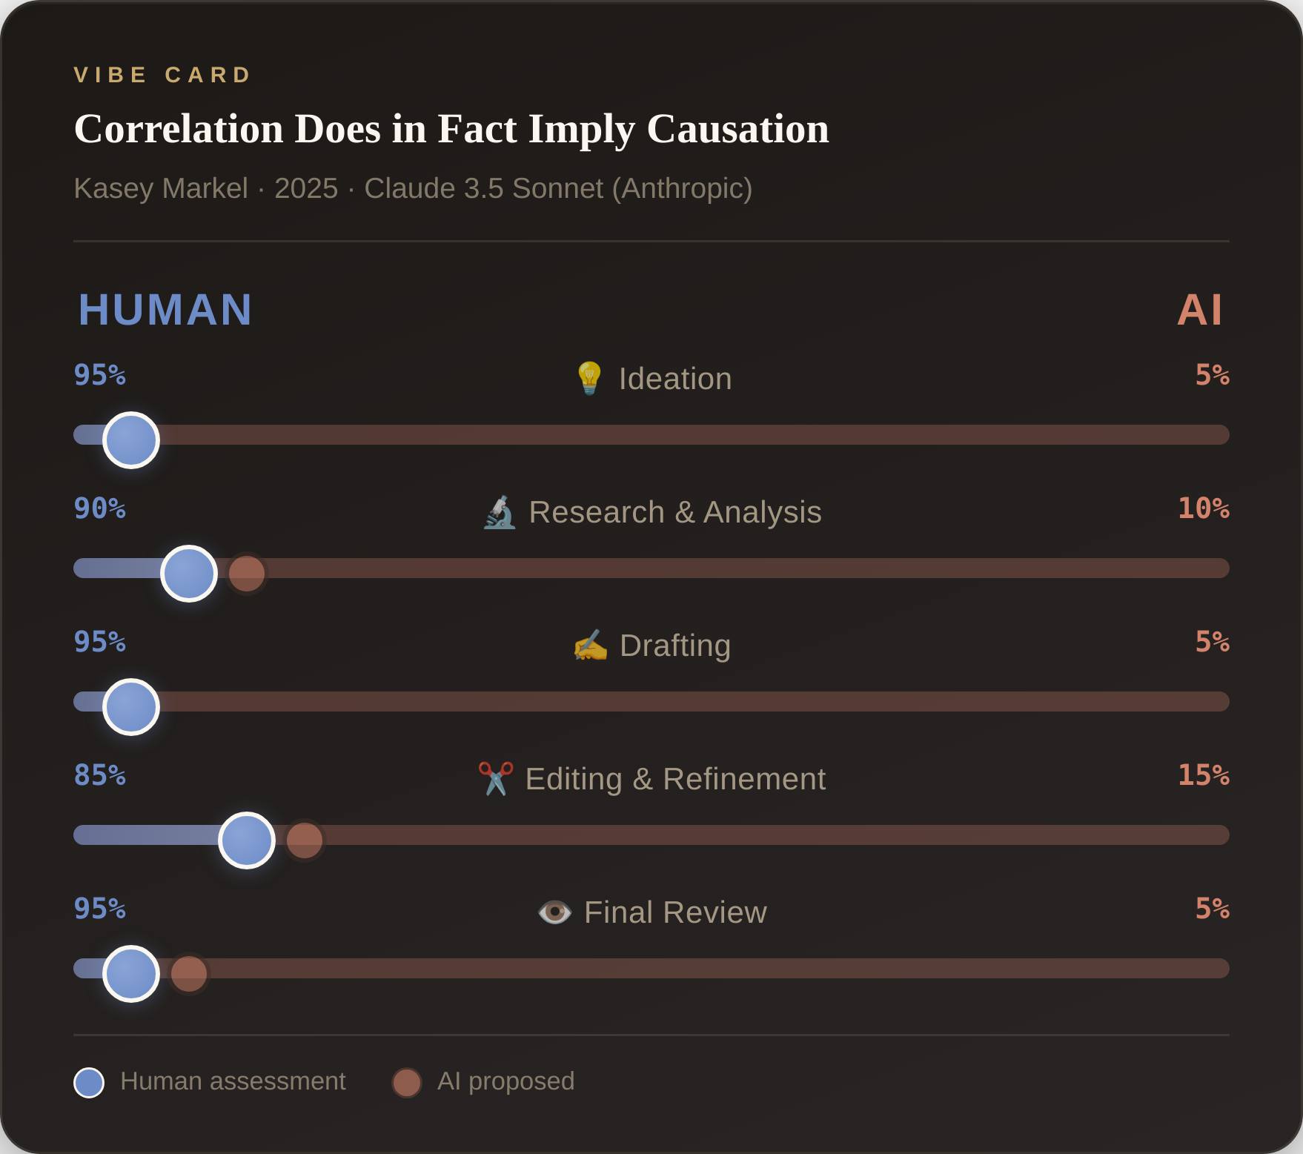Click the Editing & Refinement blue slider handle

click(x=247, y=840)
